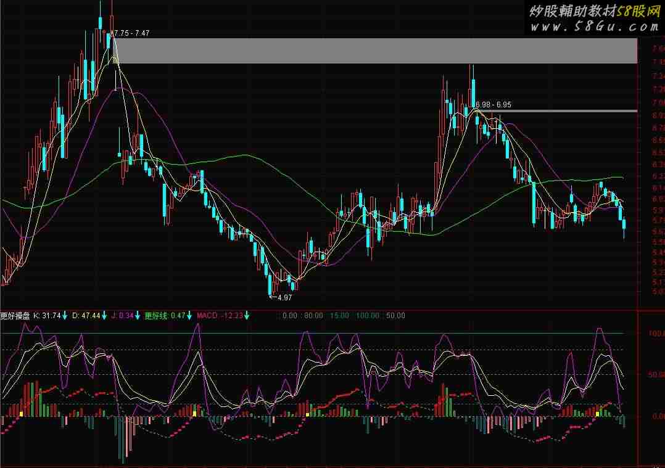Open the www.58Gu.com watermark link
The height and width of the screenshot is (468, 665).
tap(593, 27)
